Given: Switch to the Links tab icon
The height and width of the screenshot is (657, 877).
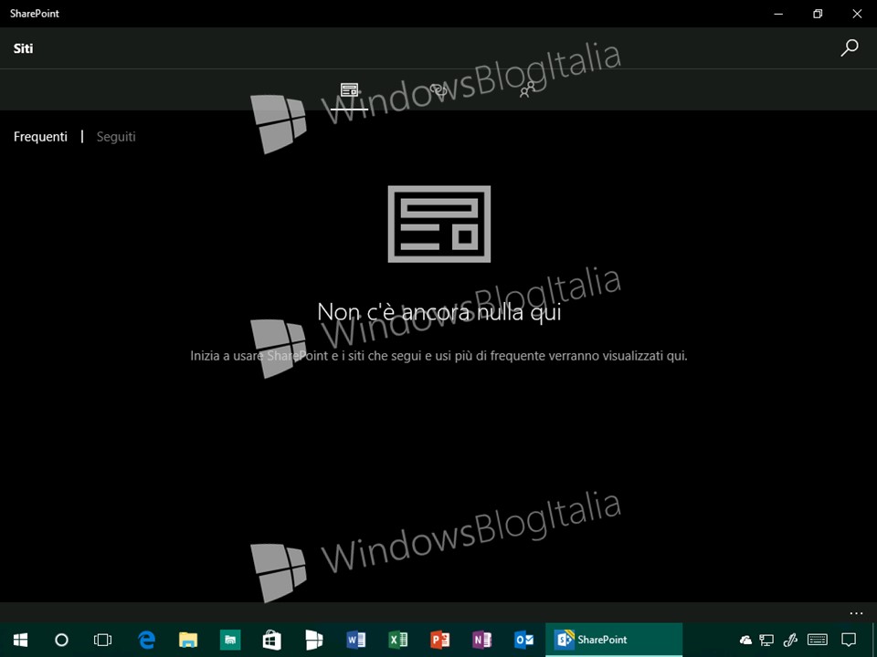Looking at the screenshot, I should [438, 90].
